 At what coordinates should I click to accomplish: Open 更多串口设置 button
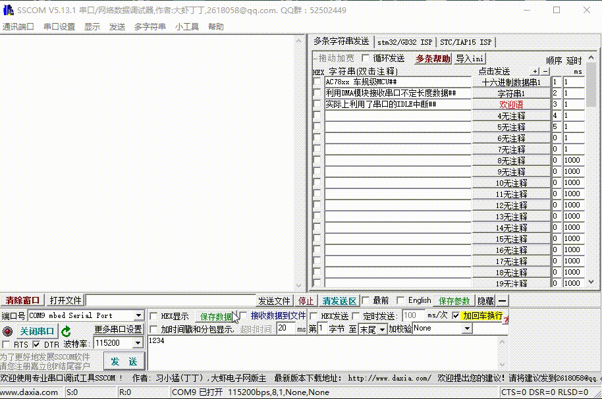pyautogui.click(x=119, y=329)
